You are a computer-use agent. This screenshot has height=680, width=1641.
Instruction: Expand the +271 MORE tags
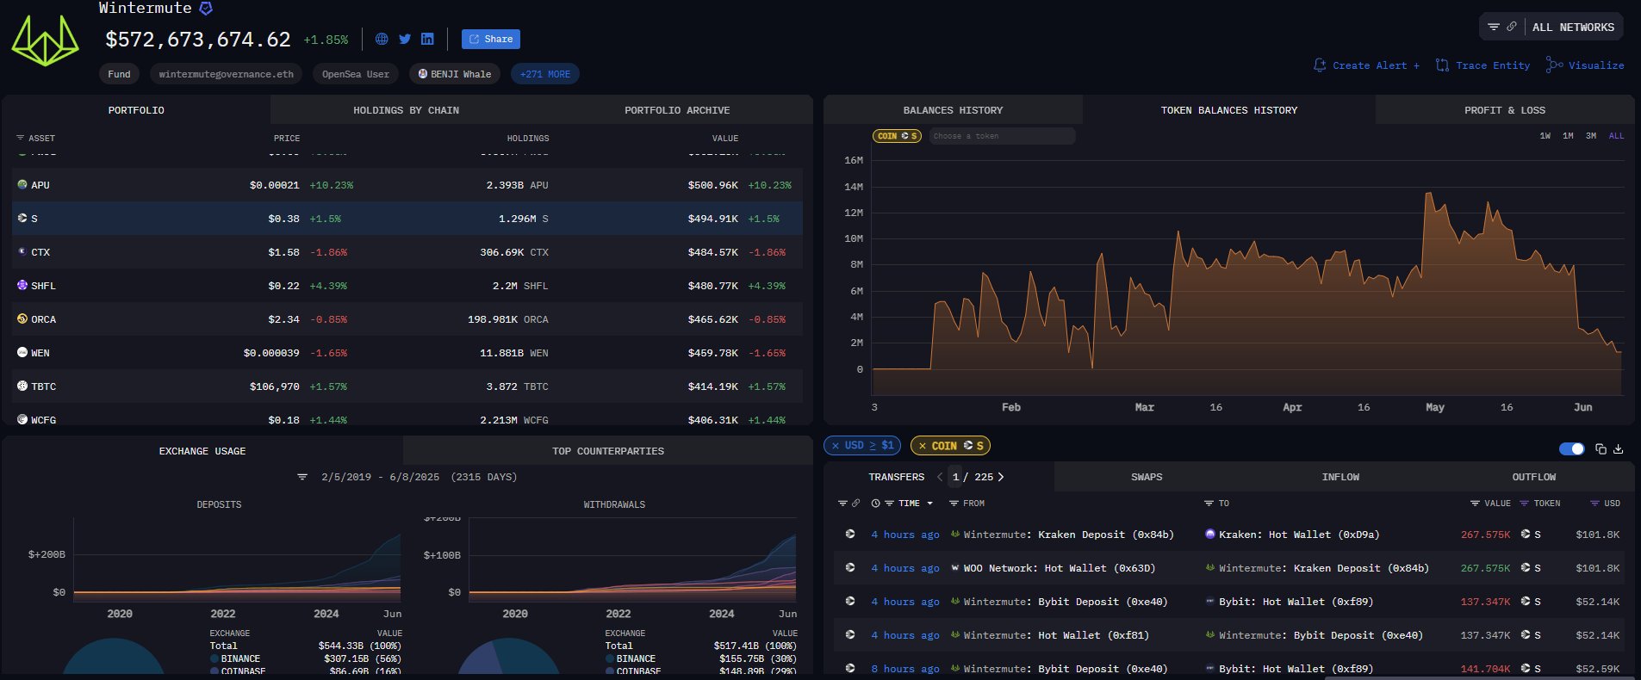click(x=545, y=74)
